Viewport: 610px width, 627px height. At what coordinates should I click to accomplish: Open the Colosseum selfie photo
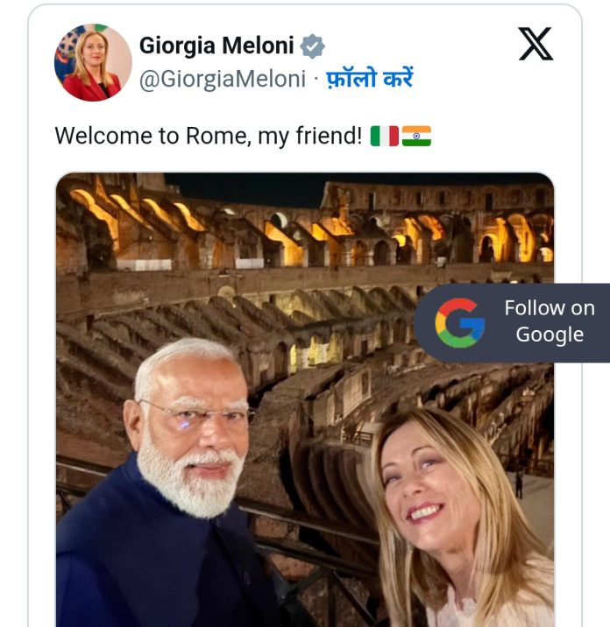(x=305, y=399)
